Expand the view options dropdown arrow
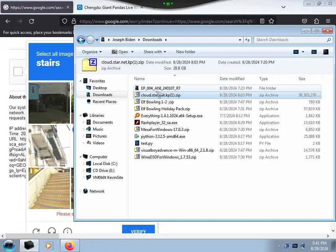 click(303, 52)
